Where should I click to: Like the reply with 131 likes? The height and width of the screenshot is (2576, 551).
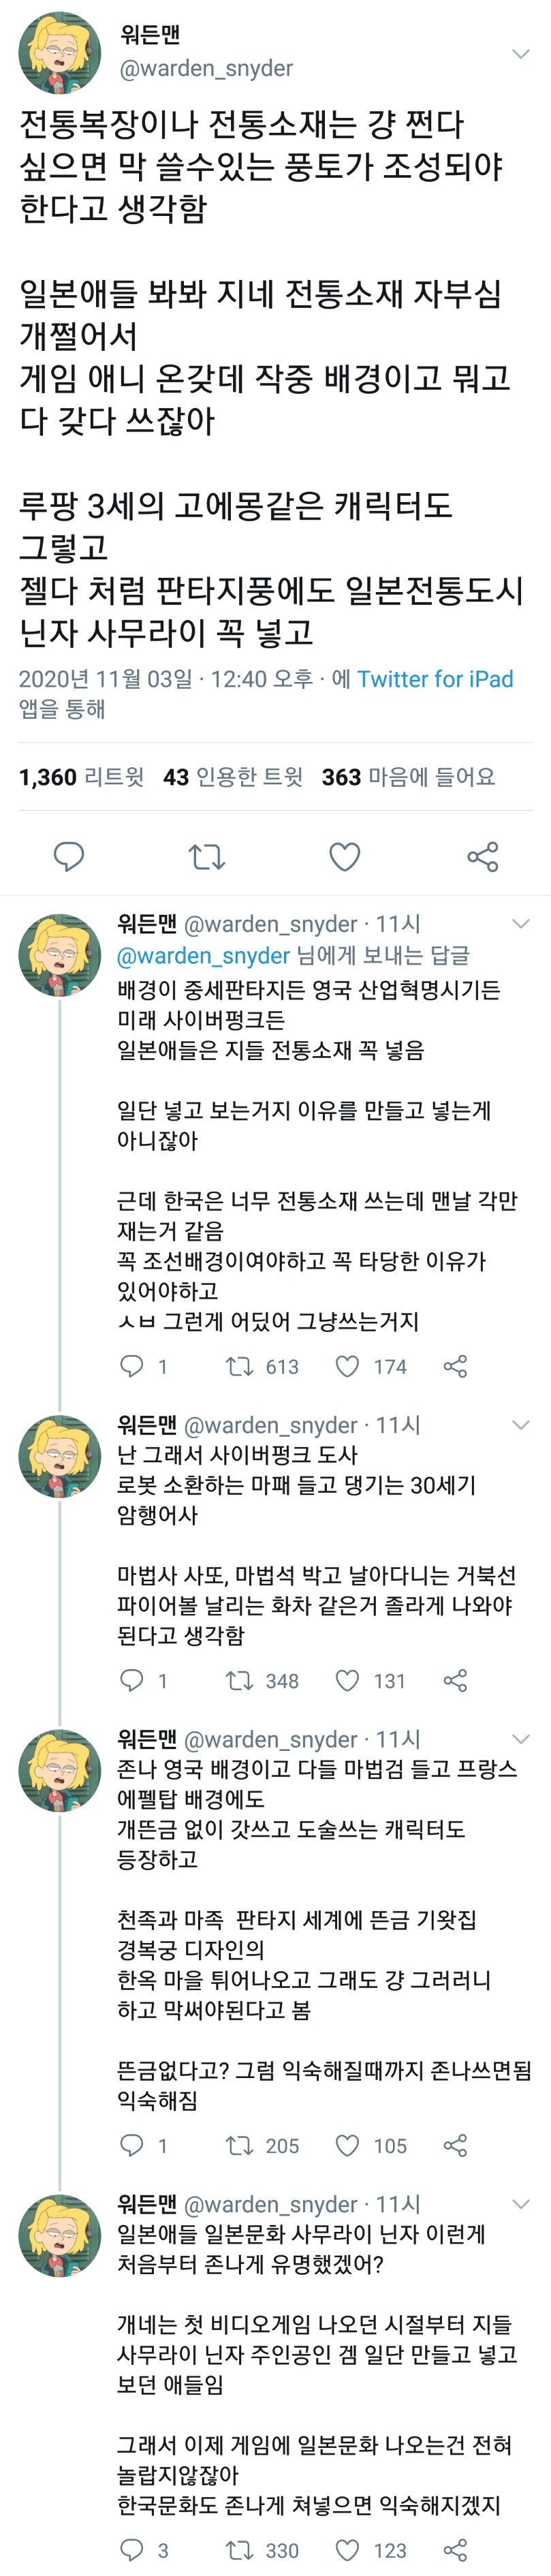pos(347,1680)
